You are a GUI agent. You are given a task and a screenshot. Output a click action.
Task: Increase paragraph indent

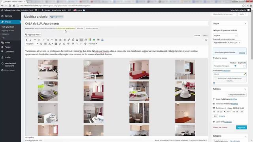(73, 44)
